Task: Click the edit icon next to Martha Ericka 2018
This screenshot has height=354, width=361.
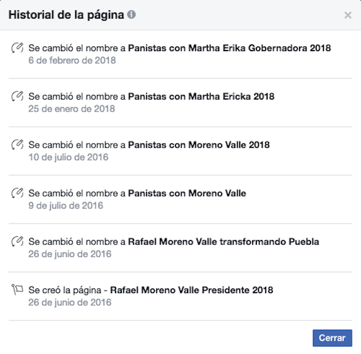Action: 17,96
